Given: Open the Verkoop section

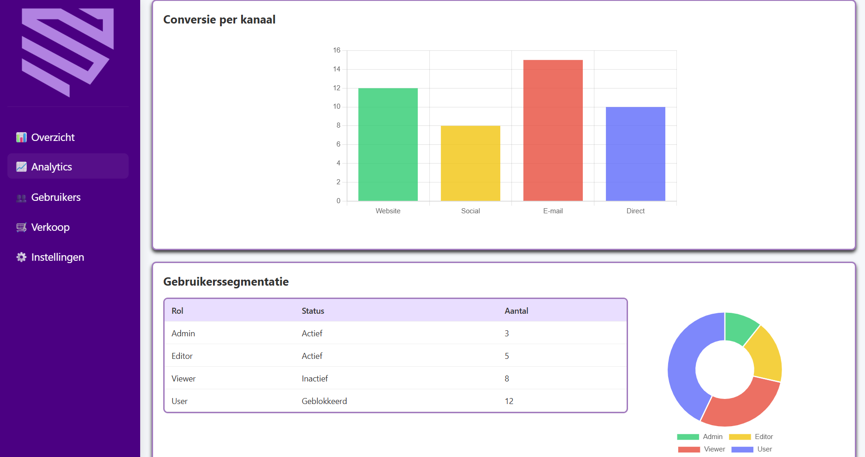Looking at the screenshot, I should [x=50, y=227].
